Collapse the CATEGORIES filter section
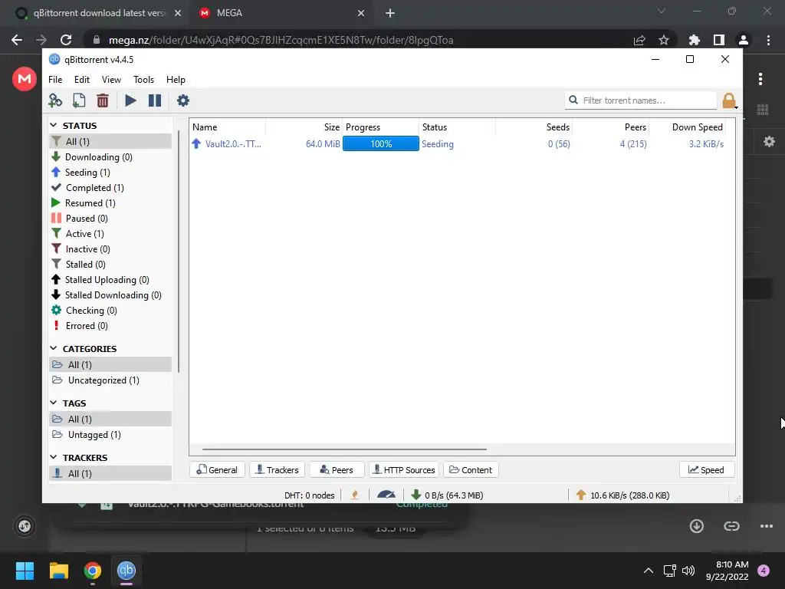The width and height of the screenshot is (785, 589). click(54, 347)
